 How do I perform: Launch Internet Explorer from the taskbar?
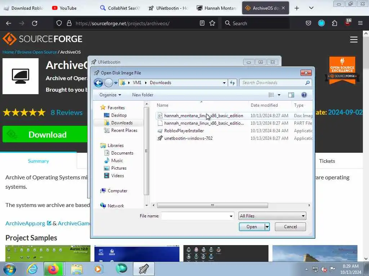point(32,269)
